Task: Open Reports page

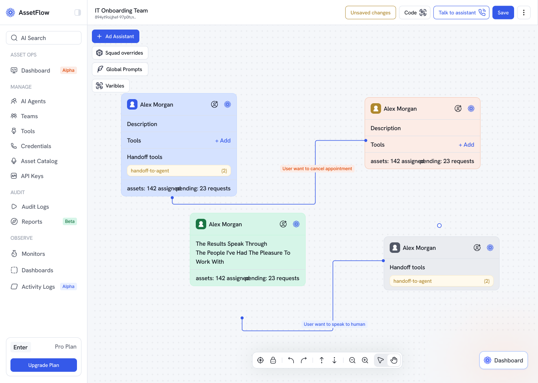Action: pos(44,221)
